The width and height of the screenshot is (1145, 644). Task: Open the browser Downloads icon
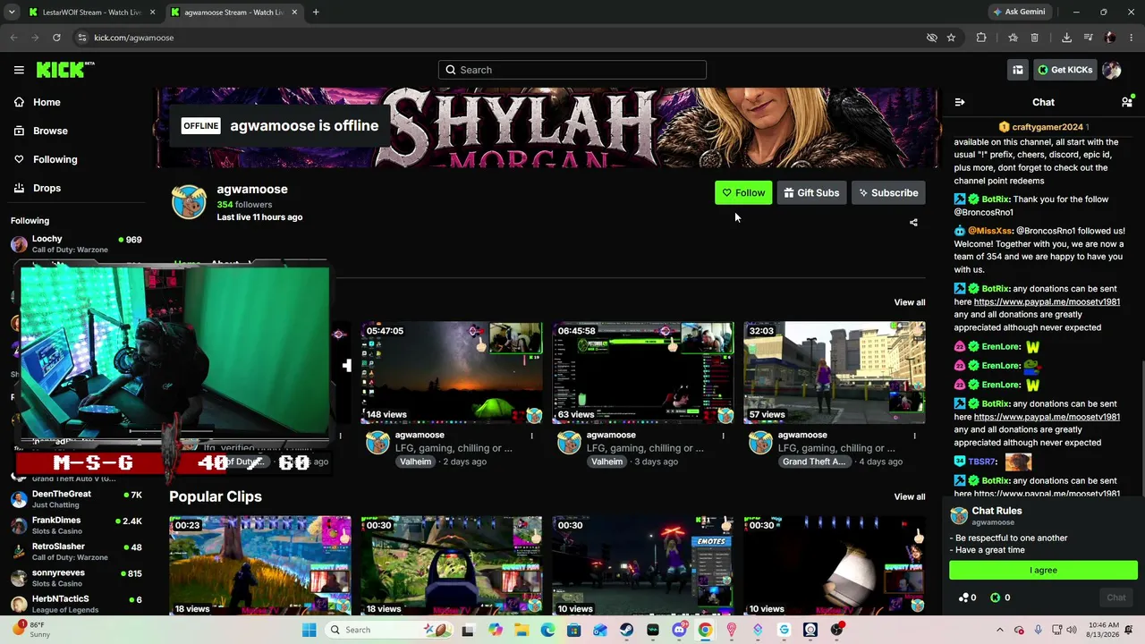[1066, 38]
